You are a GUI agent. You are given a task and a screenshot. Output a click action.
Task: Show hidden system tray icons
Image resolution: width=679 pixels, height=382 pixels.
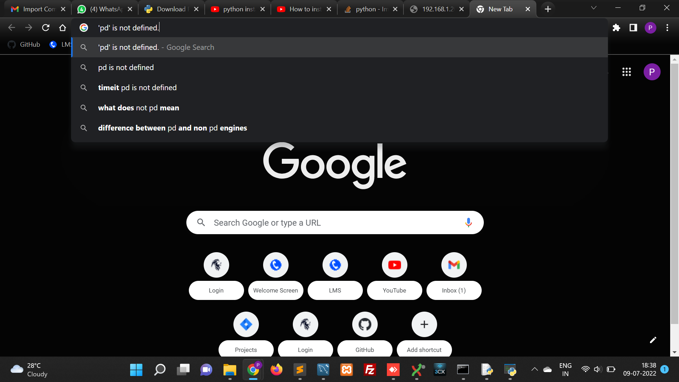tap(534, 370)
